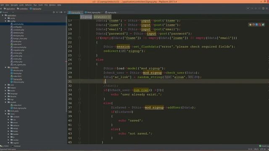269x151 pixels.
Task: Open the View menu
Action: click(8, 5)
